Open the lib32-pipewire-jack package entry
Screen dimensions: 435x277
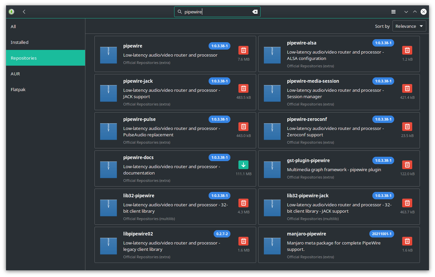[x=308, y=196]
